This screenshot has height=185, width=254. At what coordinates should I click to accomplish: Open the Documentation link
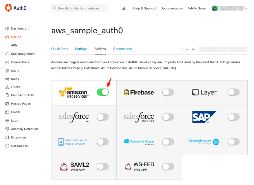172,8
